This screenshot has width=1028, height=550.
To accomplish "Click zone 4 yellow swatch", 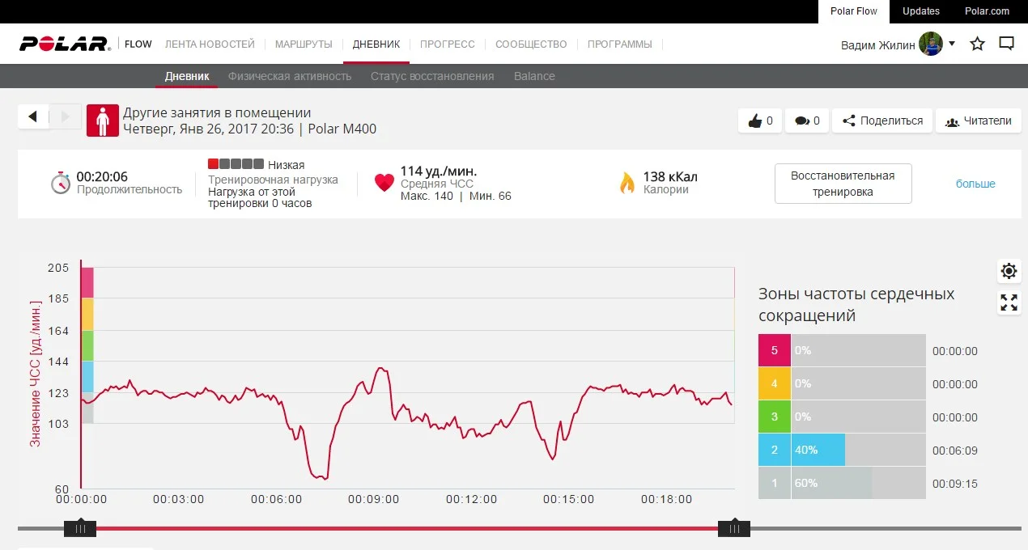I will [775, 383].
